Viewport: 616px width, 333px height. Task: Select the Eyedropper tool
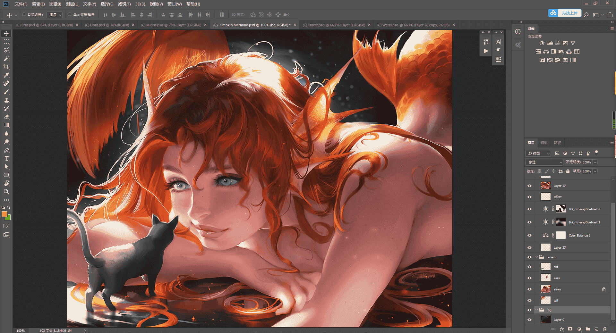(x=6, y=75)
